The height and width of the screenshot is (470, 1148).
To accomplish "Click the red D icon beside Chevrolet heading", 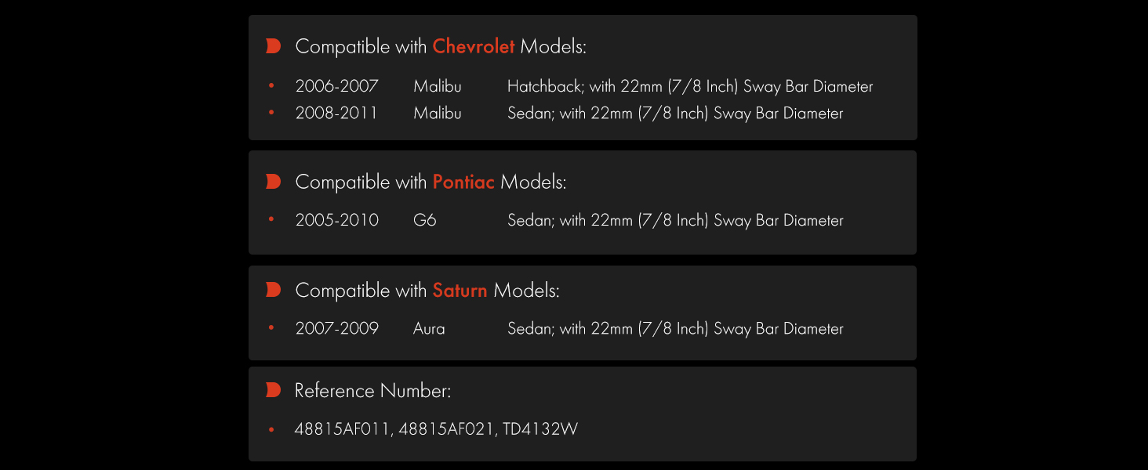I will point(273,46).
